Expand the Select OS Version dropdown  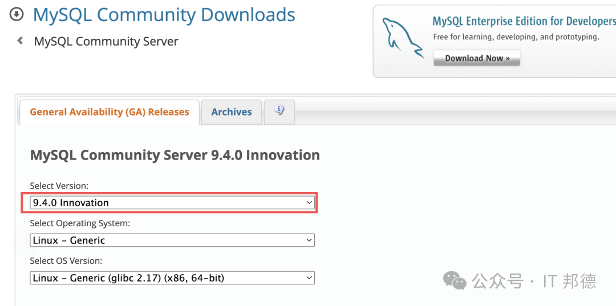pyautogui.click(x=172, y=278)
